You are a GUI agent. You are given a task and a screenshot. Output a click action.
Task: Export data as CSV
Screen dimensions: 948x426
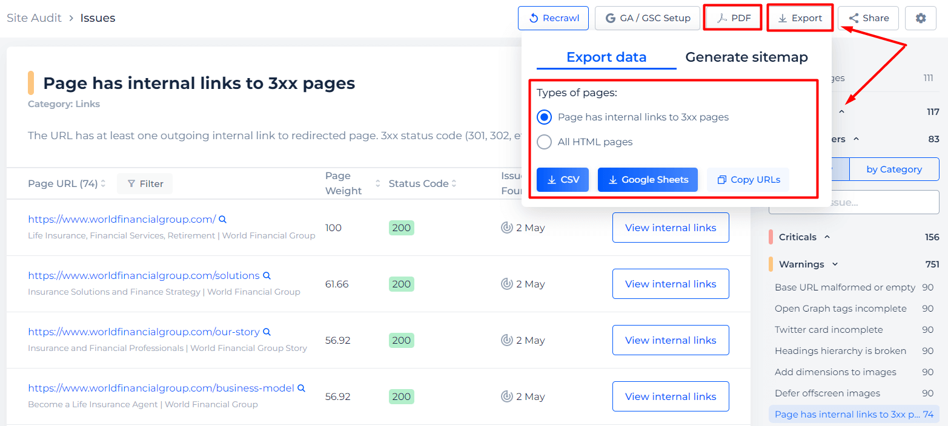(563, 180)
